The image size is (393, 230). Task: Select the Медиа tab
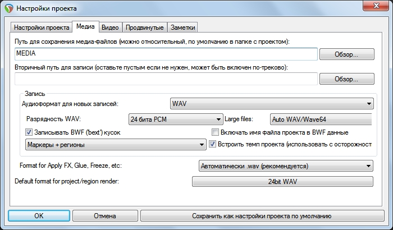pyautogui.click(x=85, y=26)
